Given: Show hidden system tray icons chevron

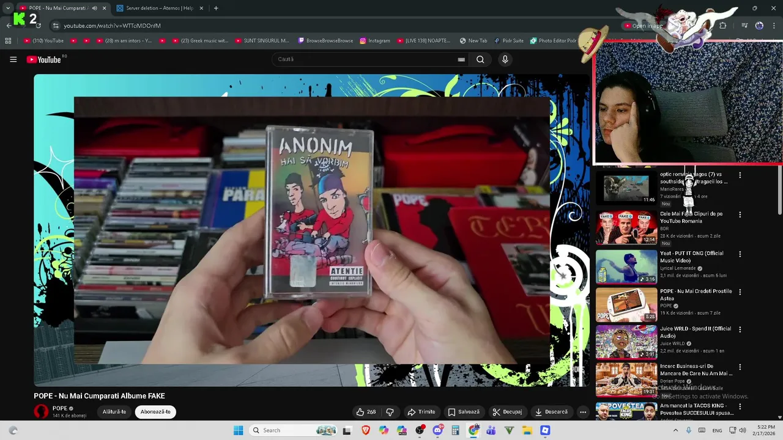Looking at the screenshot, I should (x=675, y=430).
